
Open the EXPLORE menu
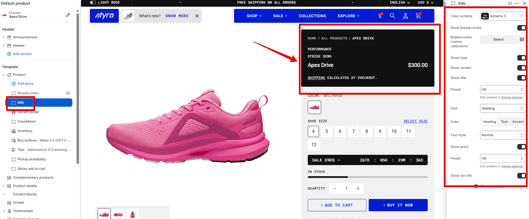(348, 16)
